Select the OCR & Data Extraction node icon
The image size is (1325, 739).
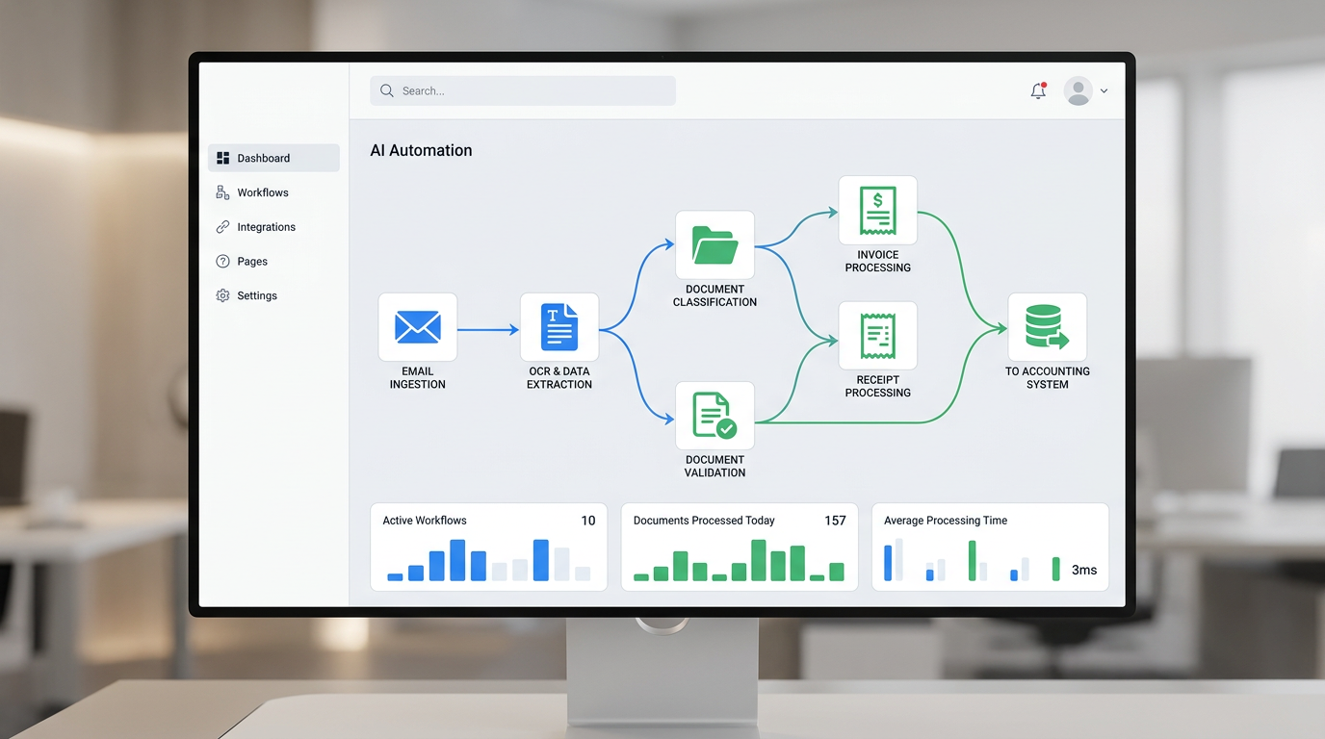[559, 327]
